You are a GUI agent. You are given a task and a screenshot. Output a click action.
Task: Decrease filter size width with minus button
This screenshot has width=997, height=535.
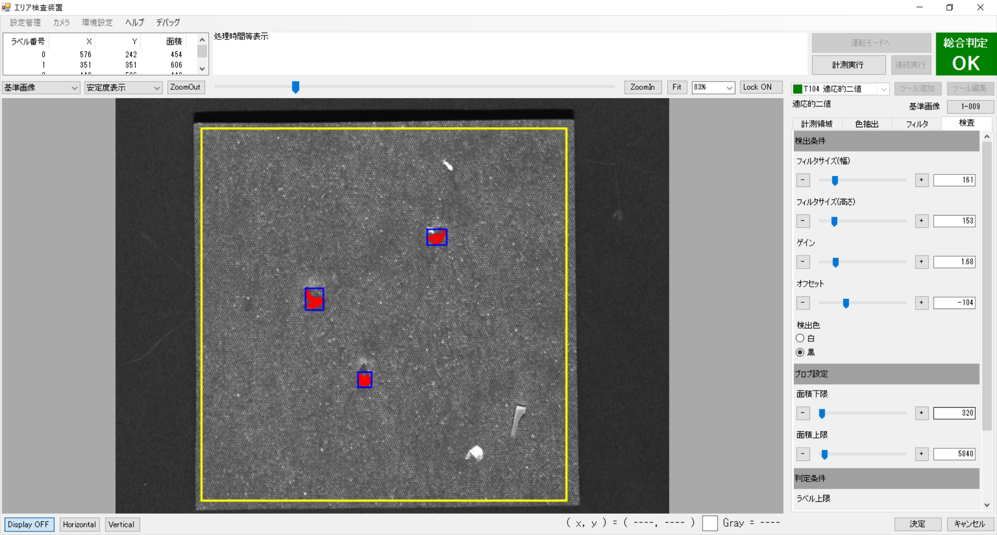pyautogui.click(x=803, y=180)
